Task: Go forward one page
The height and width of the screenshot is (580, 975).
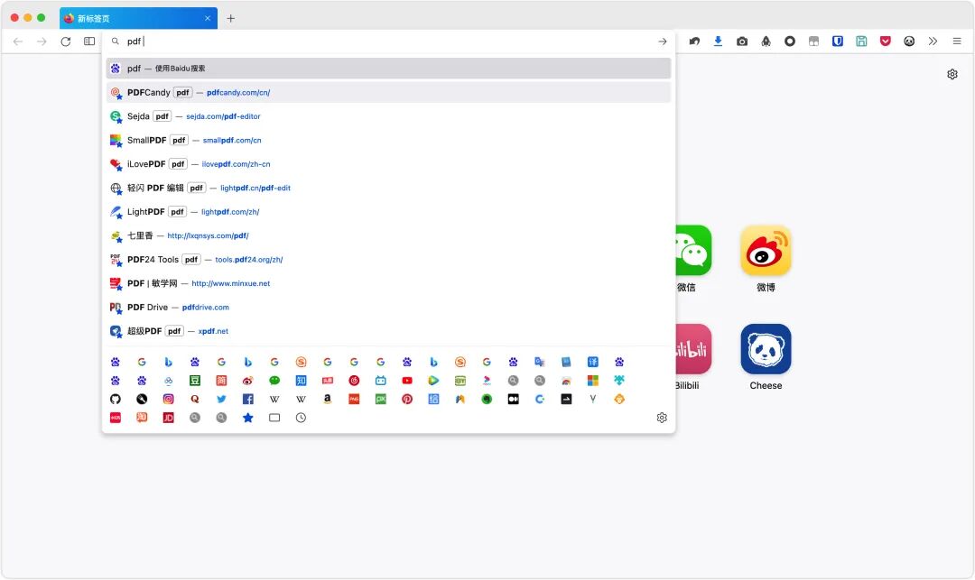Action: click(42, 41)
